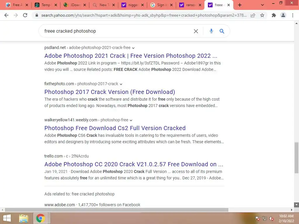Bookmark this page with the star
The image size is (299, 224).
262,15
